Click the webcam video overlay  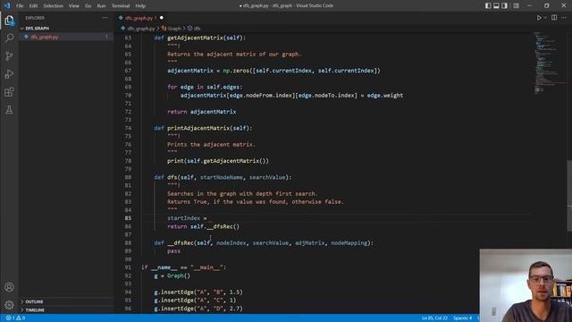pos(526,285)
